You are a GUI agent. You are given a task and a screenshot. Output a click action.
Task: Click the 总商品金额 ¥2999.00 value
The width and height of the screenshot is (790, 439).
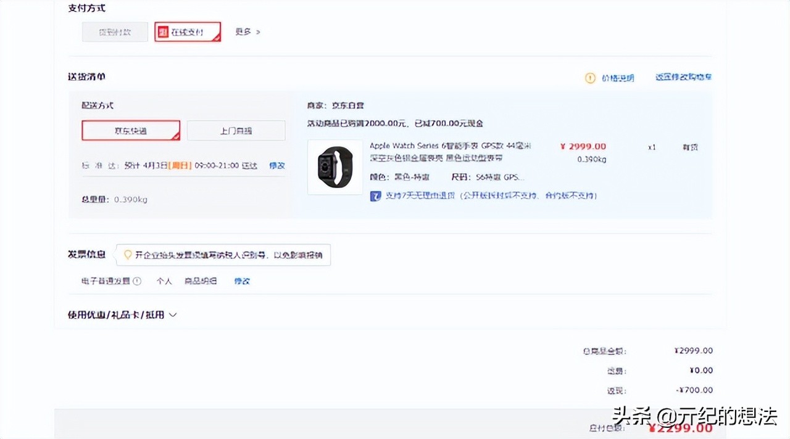tap(694, 351)
